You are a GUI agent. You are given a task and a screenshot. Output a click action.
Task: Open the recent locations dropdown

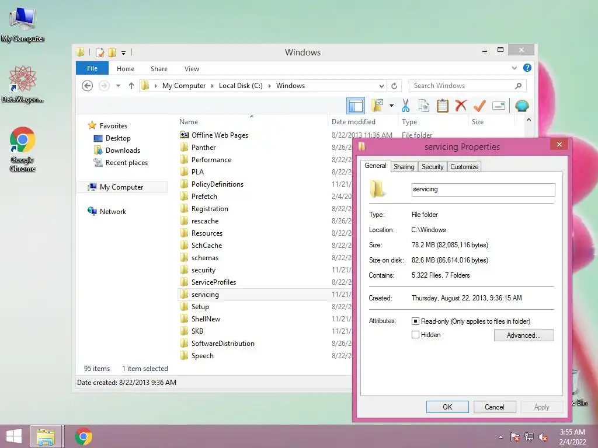[x=118, y=86]
